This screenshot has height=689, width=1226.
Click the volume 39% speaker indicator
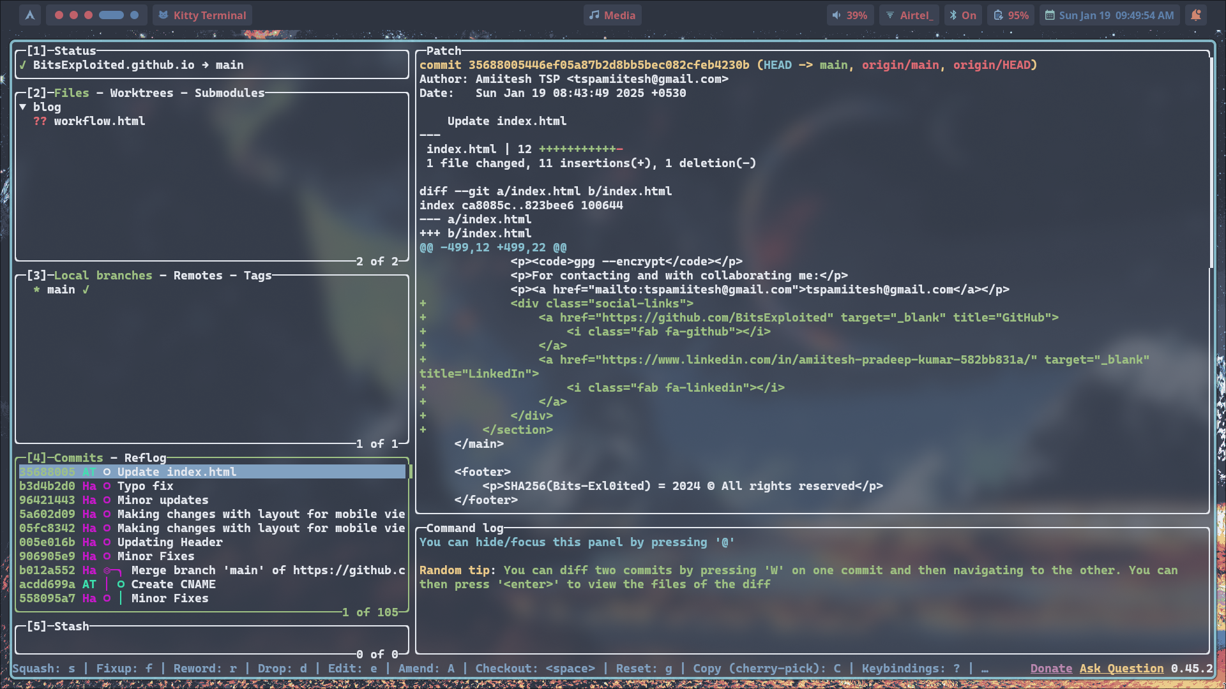(849, 15)
